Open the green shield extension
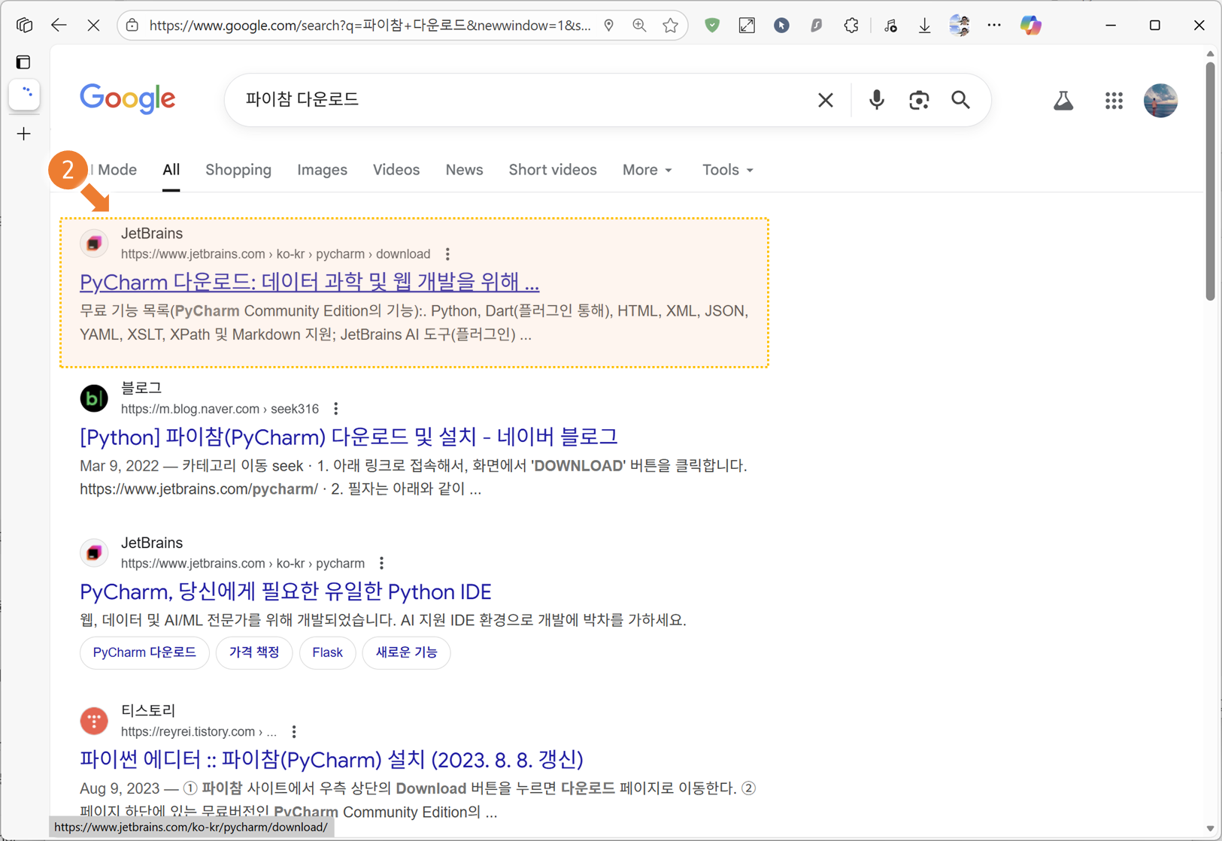The image size is (1222, 841). 712,25
